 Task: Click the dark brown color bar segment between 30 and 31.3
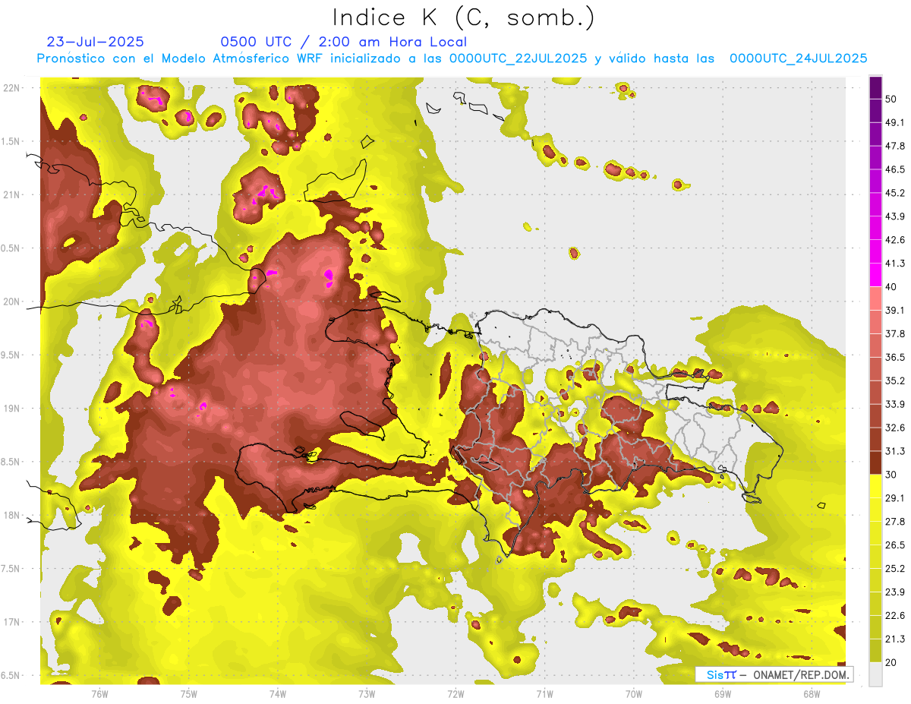click(875, 462)
